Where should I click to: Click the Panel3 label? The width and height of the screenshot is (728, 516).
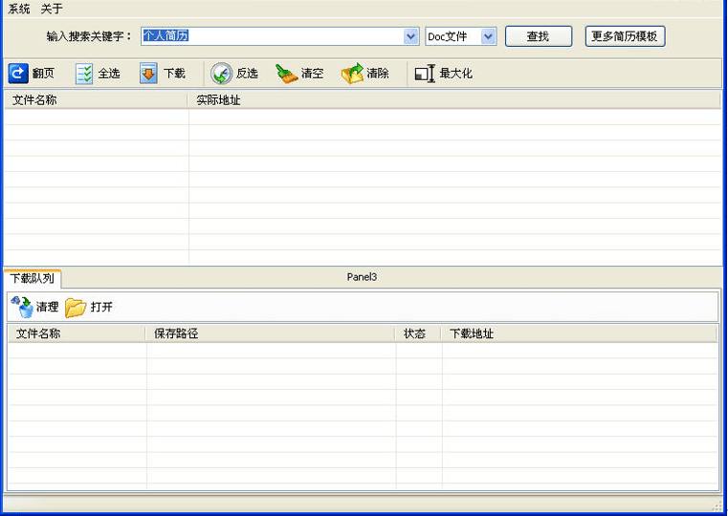[x=362, y=277]
